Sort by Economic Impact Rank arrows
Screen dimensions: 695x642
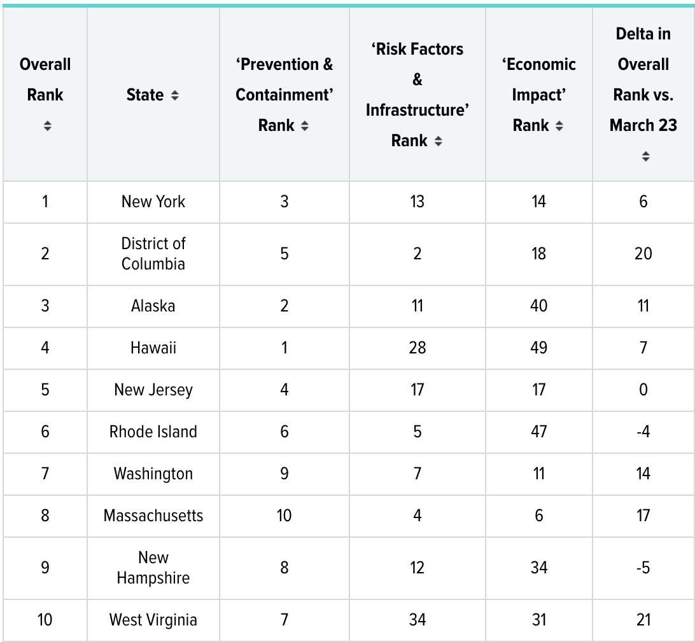559,126
